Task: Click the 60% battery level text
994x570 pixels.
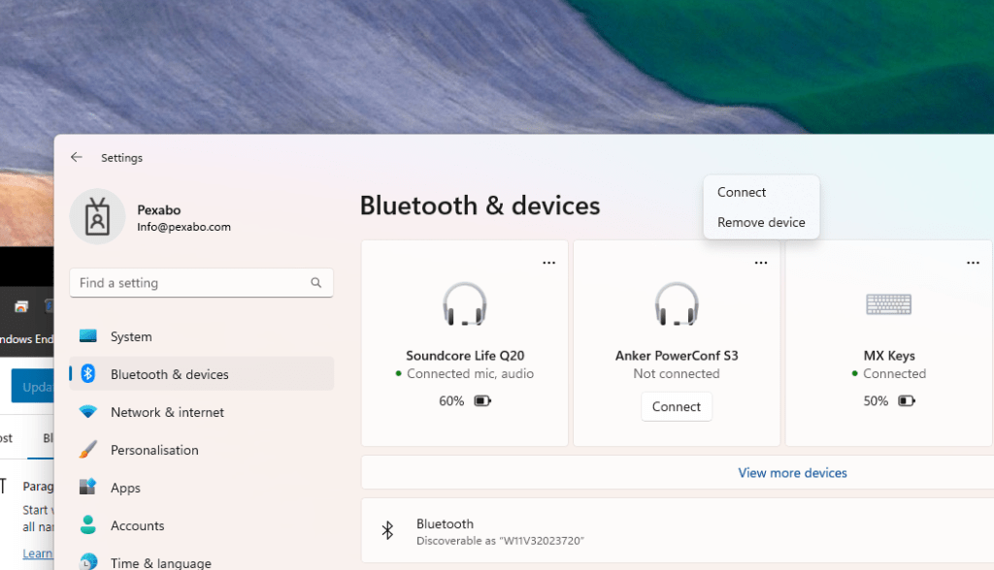Action: pyautogui.click(x=451, y=401)
